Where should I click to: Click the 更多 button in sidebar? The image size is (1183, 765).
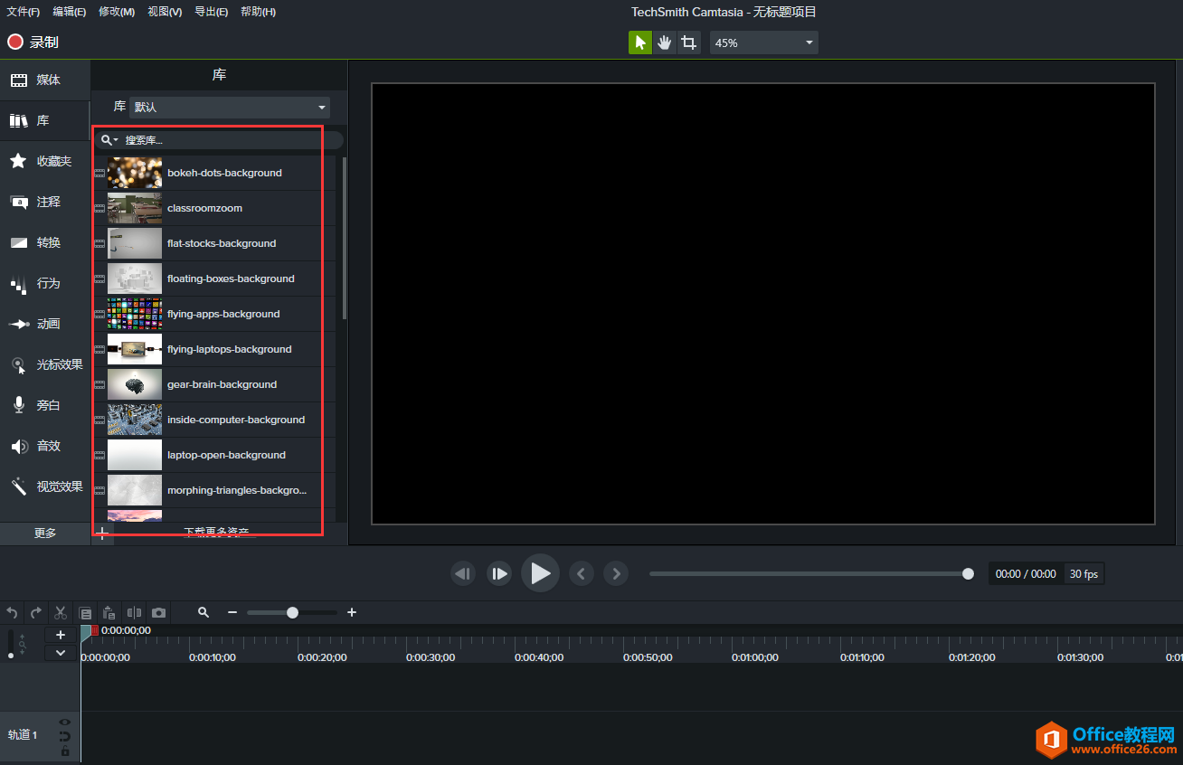pos(45,533)
